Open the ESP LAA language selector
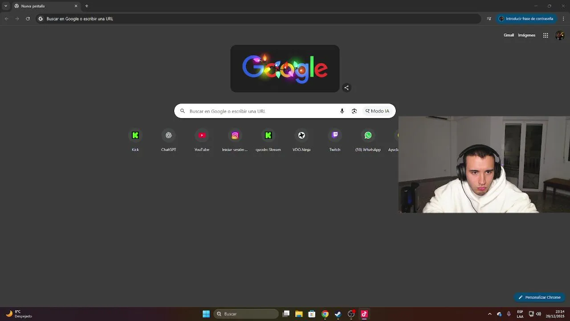570x321 pixels. coord(520,314)
